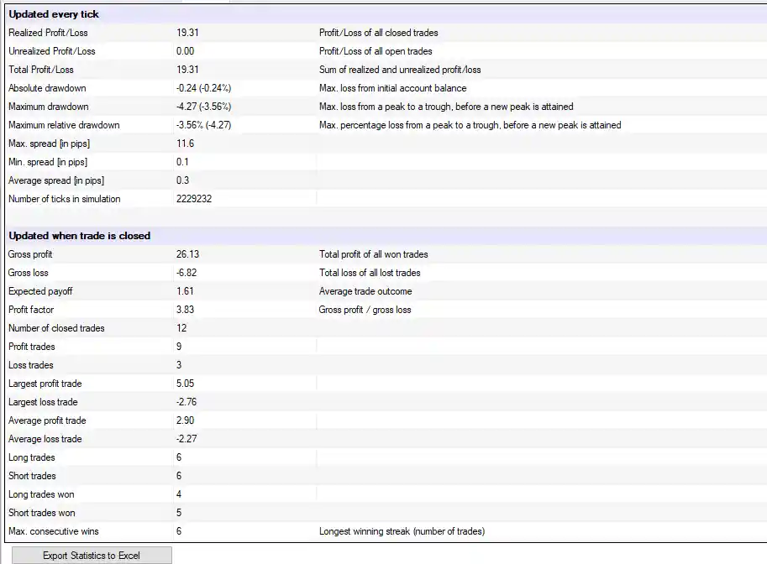Select 'Gross profit / gross loss' description
Image resolution: width=767 pixels, height=564 pixels.
tap(365, 310)
